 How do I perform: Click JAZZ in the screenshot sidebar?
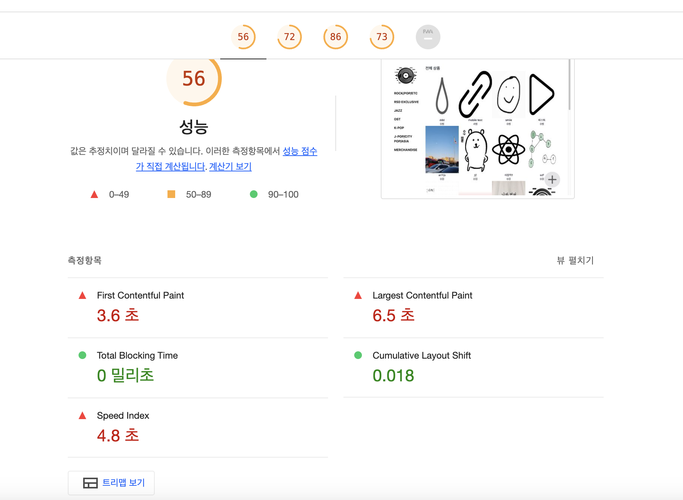click(x=398, y=111)
